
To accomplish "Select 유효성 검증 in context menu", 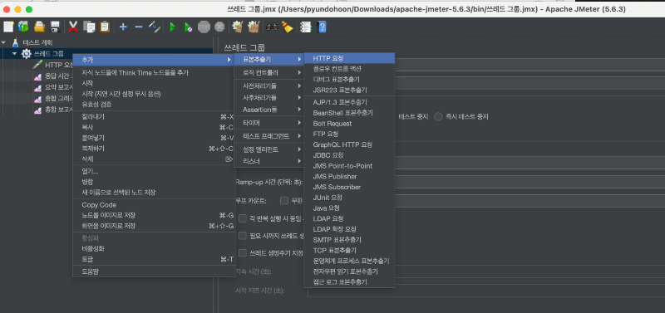I will click(x=154, y=104).
